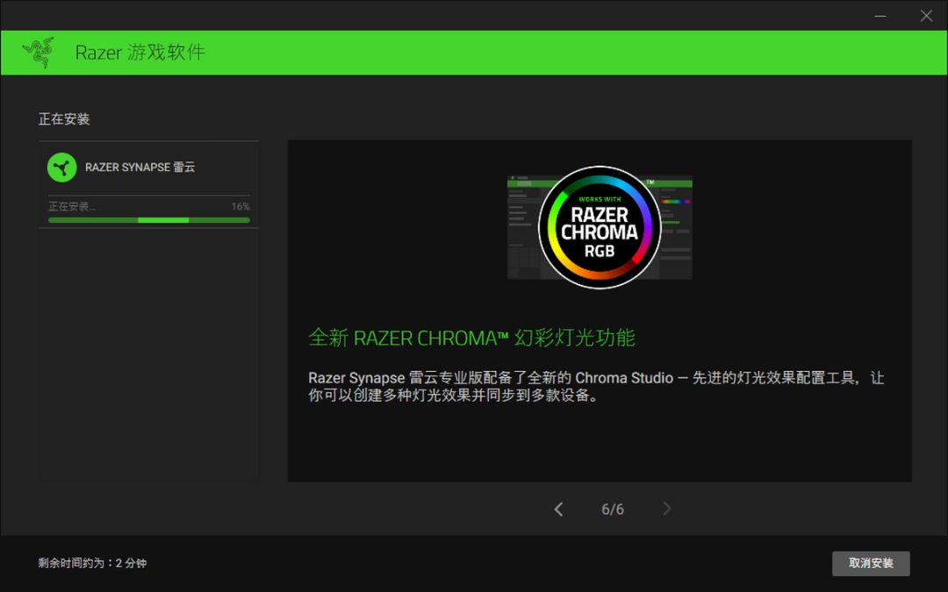Close the Razer installer window
948x592 pixels.
point(926,16)
